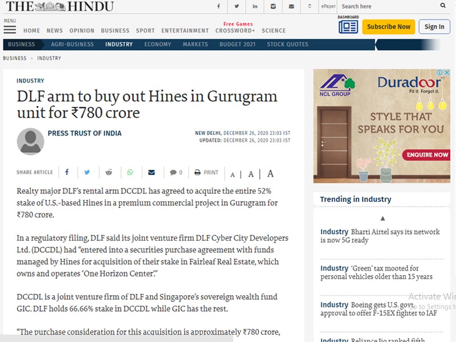The image size is (456, 342).
Task: Select the Business section label in blue bar
Action: pos(21,44)
